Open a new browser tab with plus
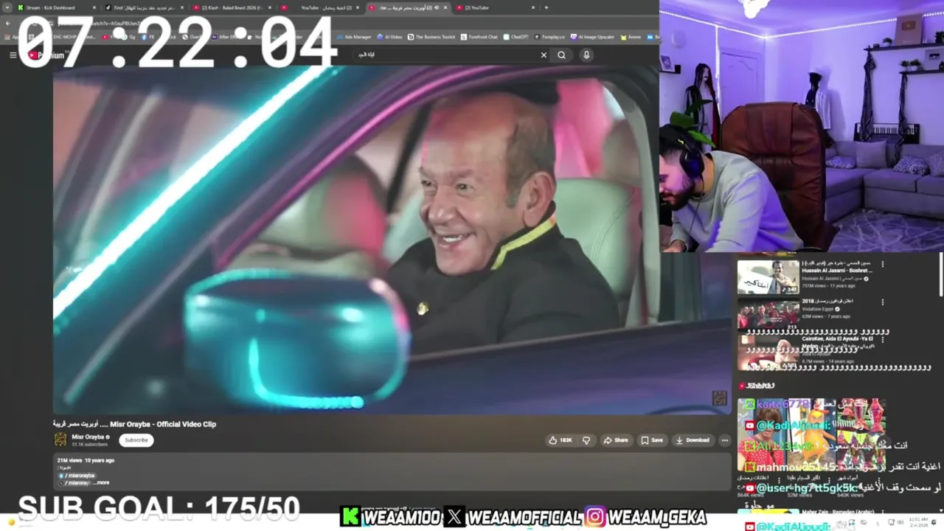The image size is (944, 531). [546, 7]
